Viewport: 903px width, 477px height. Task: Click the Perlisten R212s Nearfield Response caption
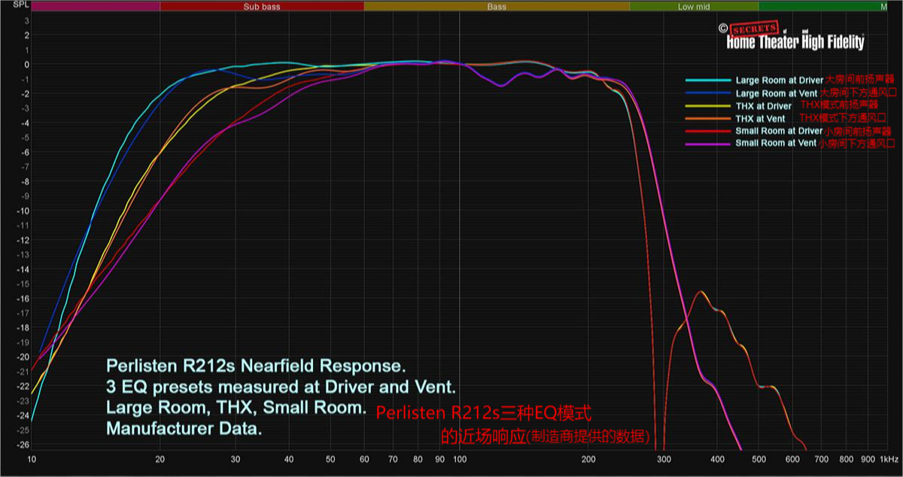point(256,366)
